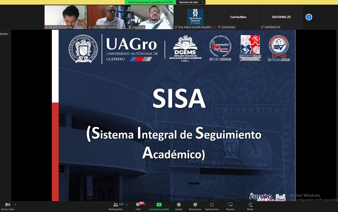Select Relaciones Públicas video thumbnail
338x212 pixels.
[x=66, y=17]
